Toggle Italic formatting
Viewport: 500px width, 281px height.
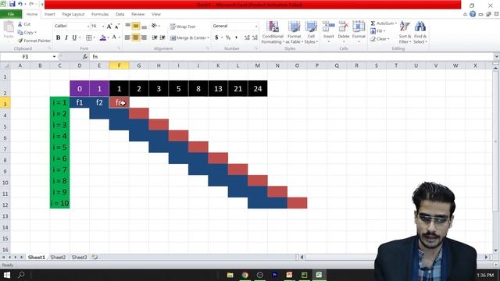pos(66,37)
